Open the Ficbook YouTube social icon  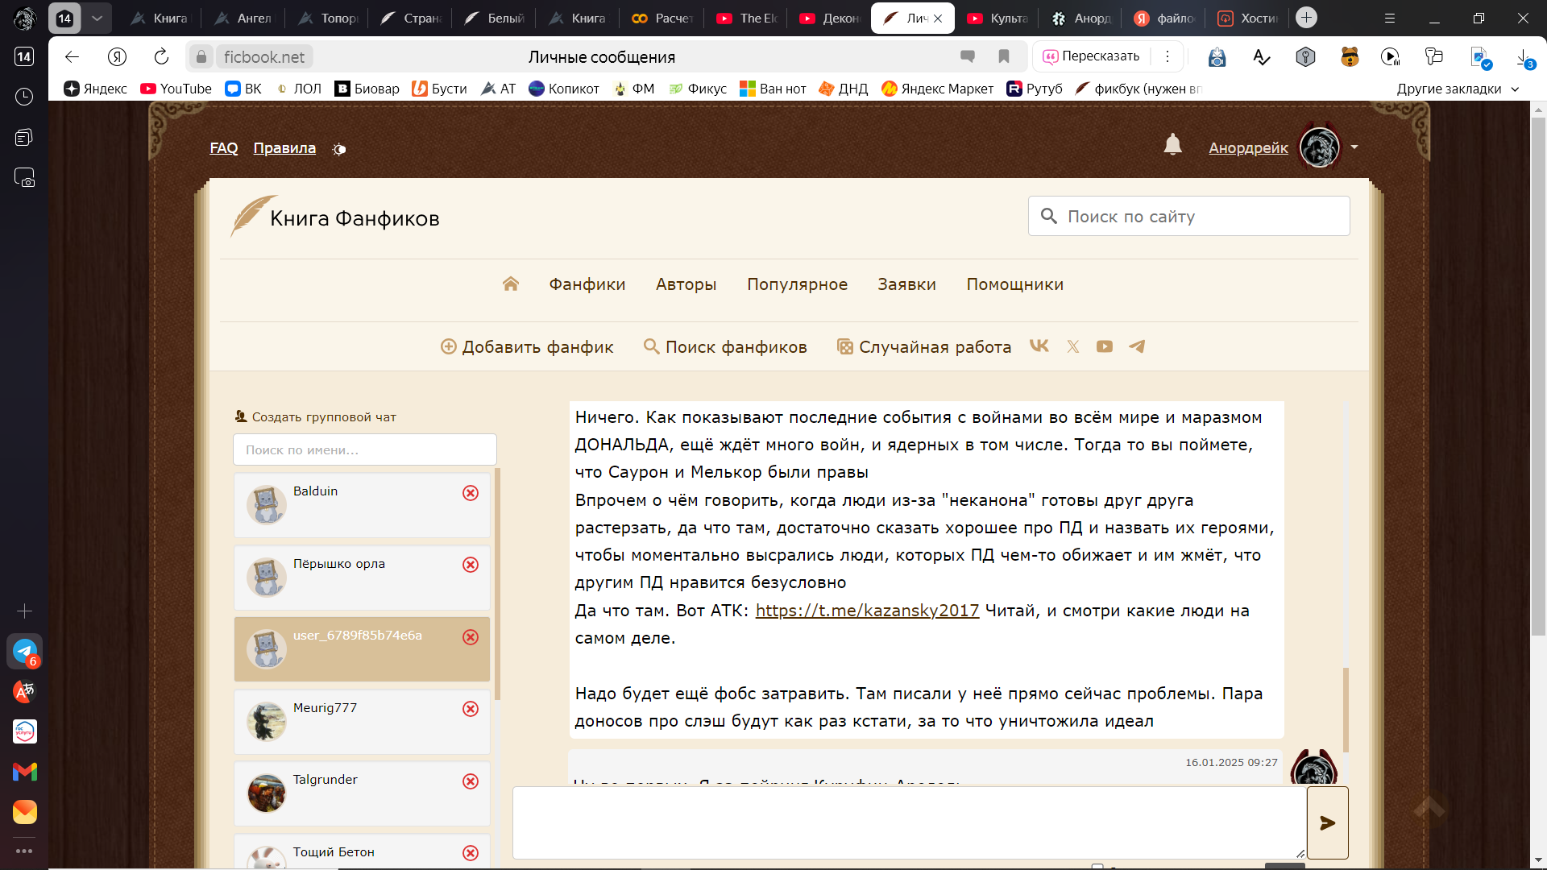[1104, 346]
